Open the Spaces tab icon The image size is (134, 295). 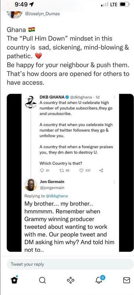pos(70,280)
